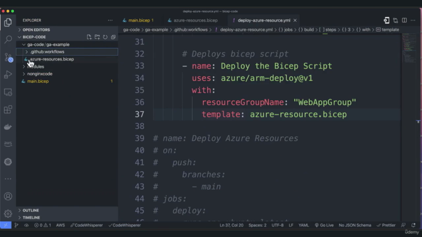422x237 pixels.
Task: Show additional views ellipsis in activity bar
Action: click(x=8, y=178)
